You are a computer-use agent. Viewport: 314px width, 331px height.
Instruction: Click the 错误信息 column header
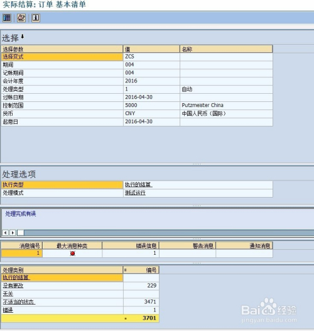tap(131, 245)
